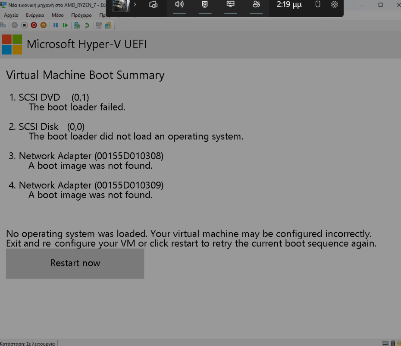Open the Ενέργεια menu

pyautogui.click(x=35, y=15)
